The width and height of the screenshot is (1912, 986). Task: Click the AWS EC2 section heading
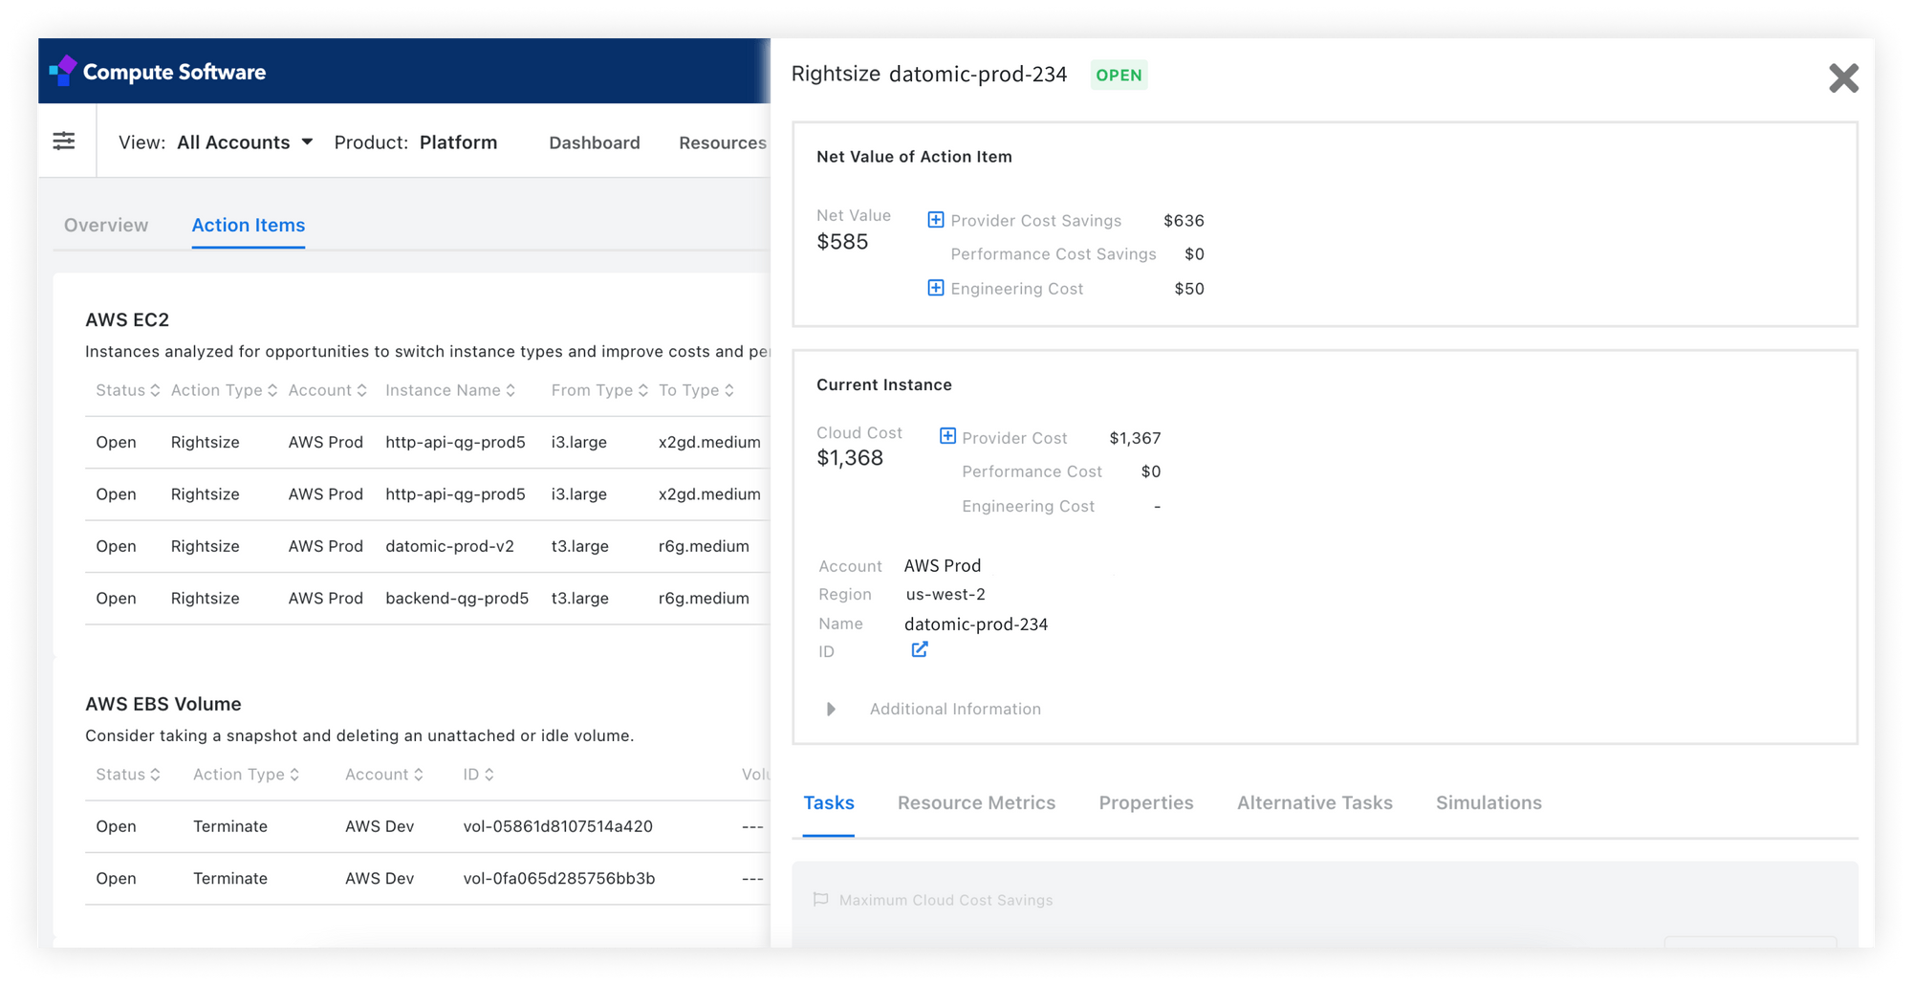point(127,319)
